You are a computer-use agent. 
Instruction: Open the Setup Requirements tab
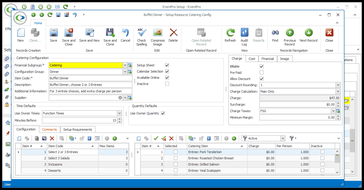(x=78, y=130)
